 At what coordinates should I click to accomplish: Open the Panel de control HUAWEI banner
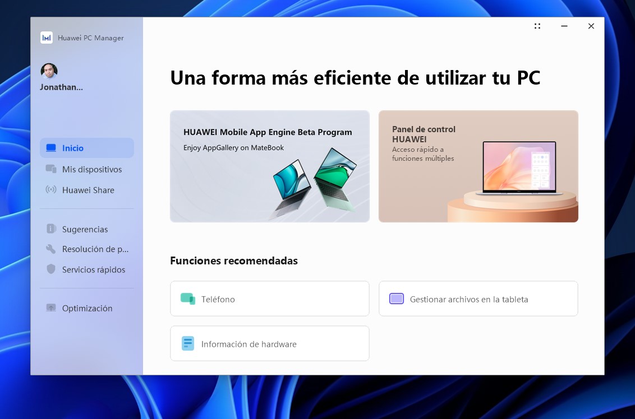[x=478, y=166]
